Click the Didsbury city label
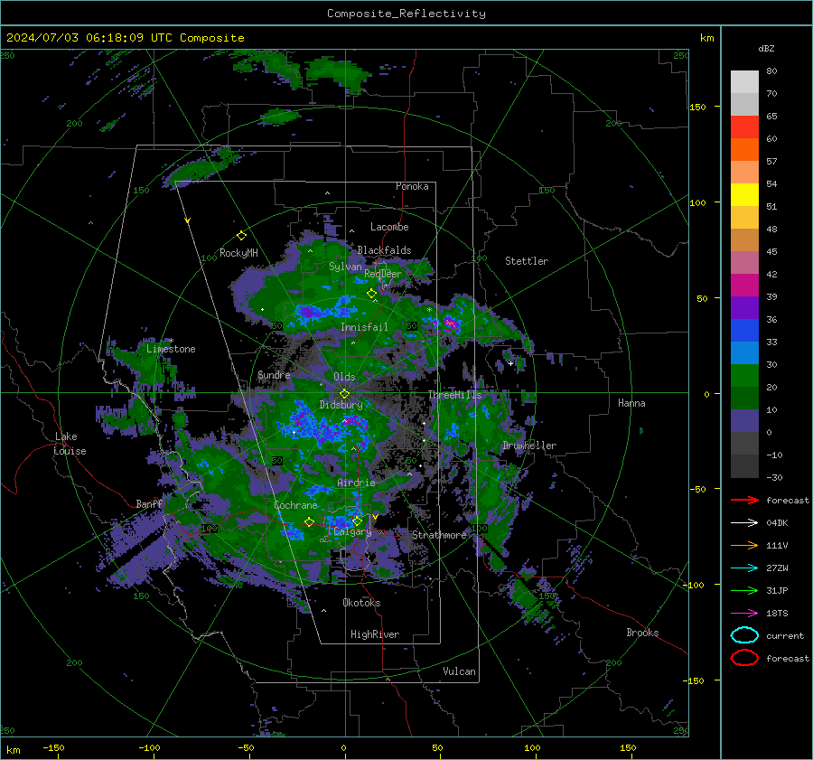The image size is (813, 760). tap(341, 405)
